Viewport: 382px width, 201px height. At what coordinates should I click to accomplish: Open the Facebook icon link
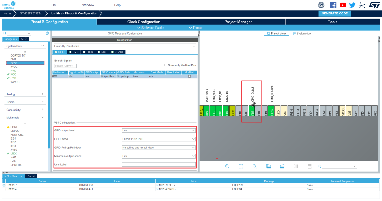coord(333,5)
